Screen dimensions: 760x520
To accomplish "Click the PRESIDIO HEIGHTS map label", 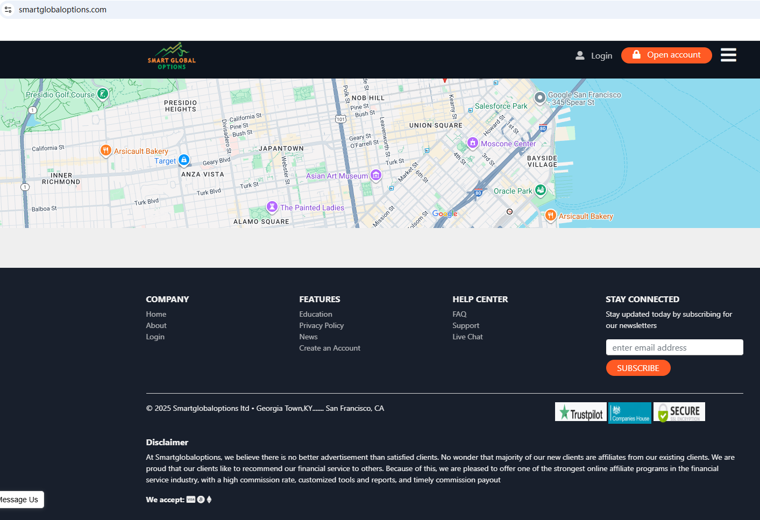I will [x=181, y=106].
